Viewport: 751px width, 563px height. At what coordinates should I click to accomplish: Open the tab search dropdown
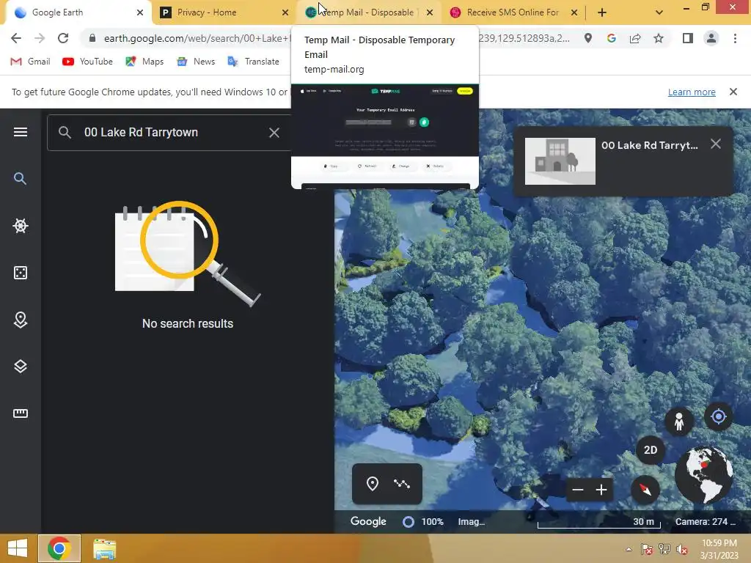[x=659, y=12]
